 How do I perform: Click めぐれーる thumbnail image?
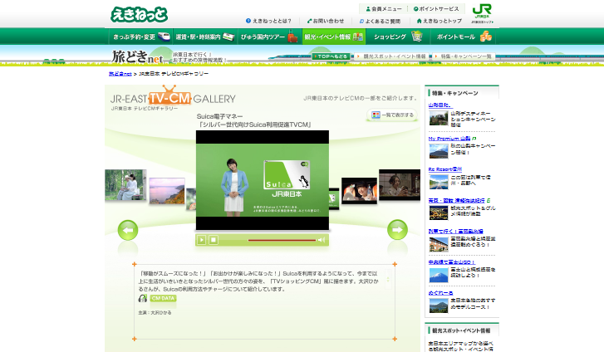tap(439, 306)
